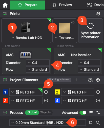Open Project Filaments settings gear
Viewport: 104px width, 128px height.
(98, 80)
